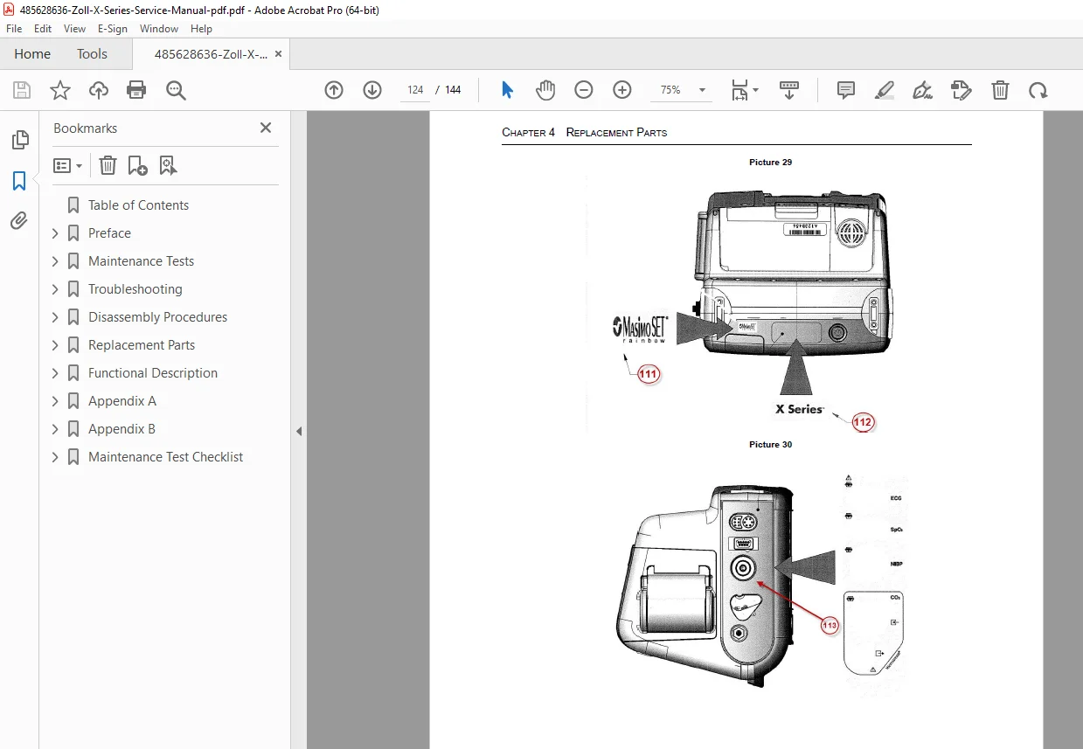Image resolution: width=1083 pixels, height=749 pixels.
Task: Open the E-Sign menu
Action: [x=113, y=29]
